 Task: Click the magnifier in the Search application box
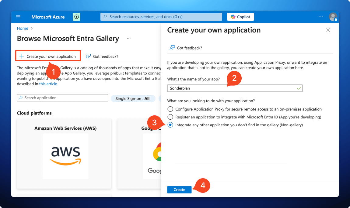tap(21, 97)
